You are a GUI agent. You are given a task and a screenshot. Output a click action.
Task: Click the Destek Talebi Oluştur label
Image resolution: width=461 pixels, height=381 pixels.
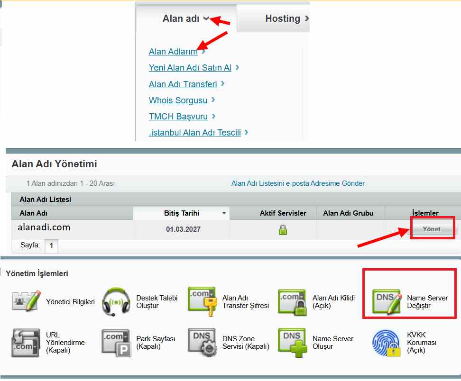[157, 302]
